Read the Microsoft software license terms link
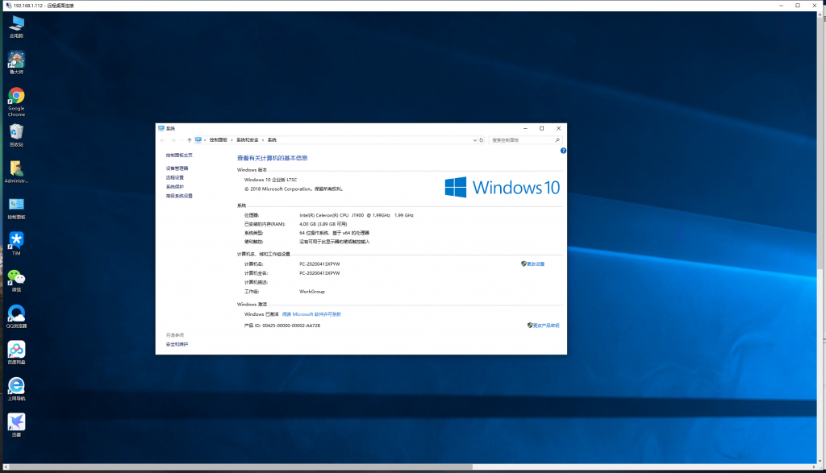The height and width of the screenshot is (473, 826). click(311, 314)
